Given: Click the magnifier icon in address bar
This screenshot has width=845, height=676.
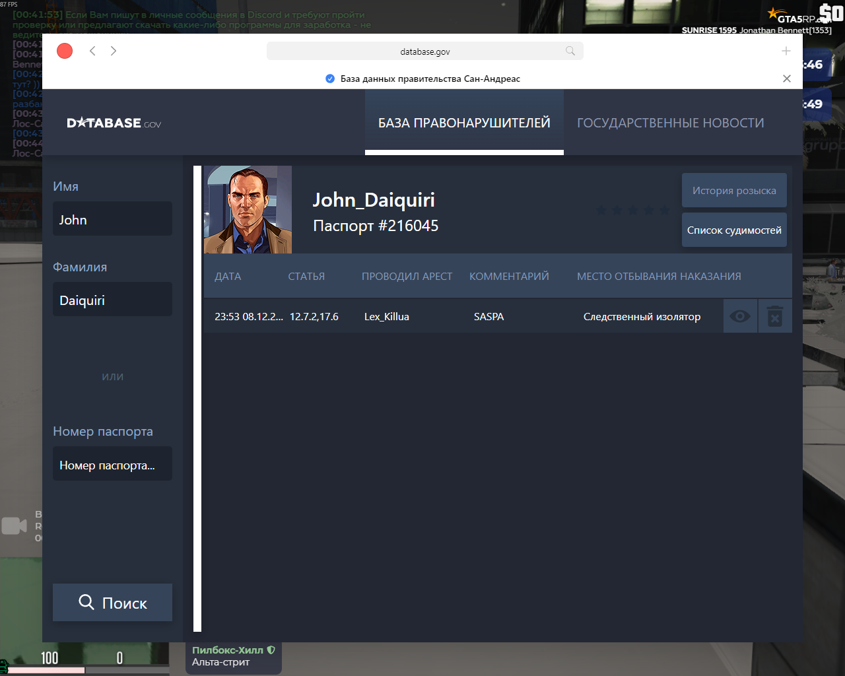Looking at the screenshot, I should pos(570,51).
